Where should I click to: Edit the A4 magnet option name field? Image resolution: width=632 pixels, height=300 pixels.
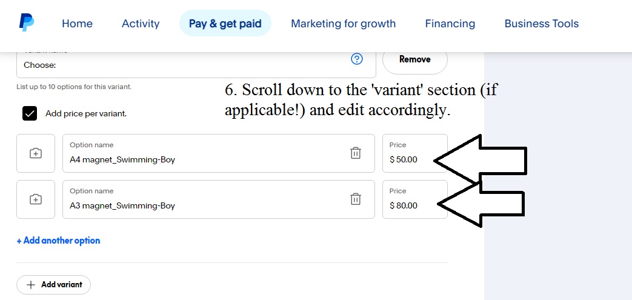click(x=219, y=153)
